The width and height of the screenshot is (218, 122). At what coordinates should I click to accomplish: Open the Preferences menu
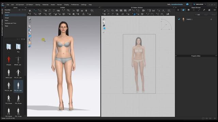75,4
